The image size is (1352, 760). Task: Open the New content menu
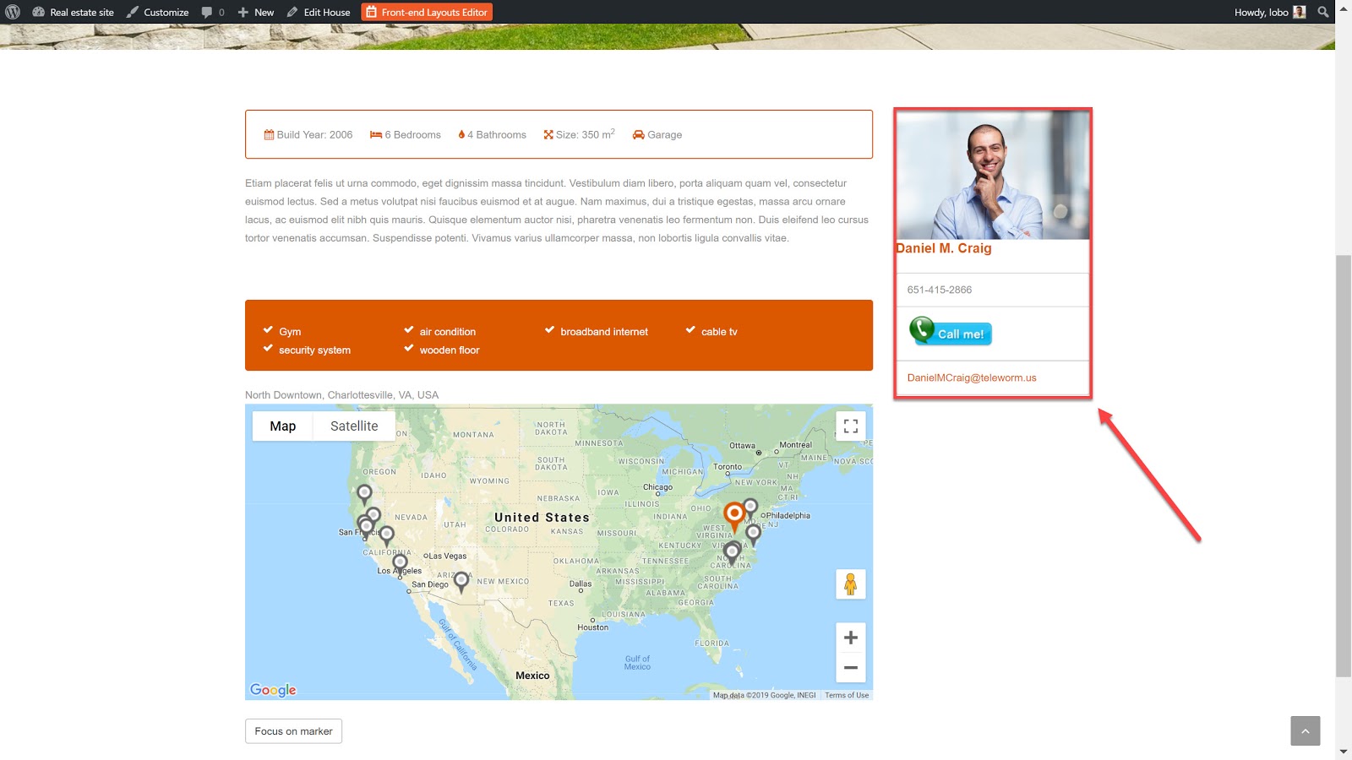point(256,12)
